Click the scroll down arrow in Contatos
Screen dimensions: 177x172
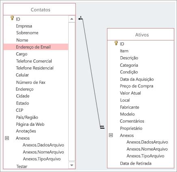click(x=72, y=165)
